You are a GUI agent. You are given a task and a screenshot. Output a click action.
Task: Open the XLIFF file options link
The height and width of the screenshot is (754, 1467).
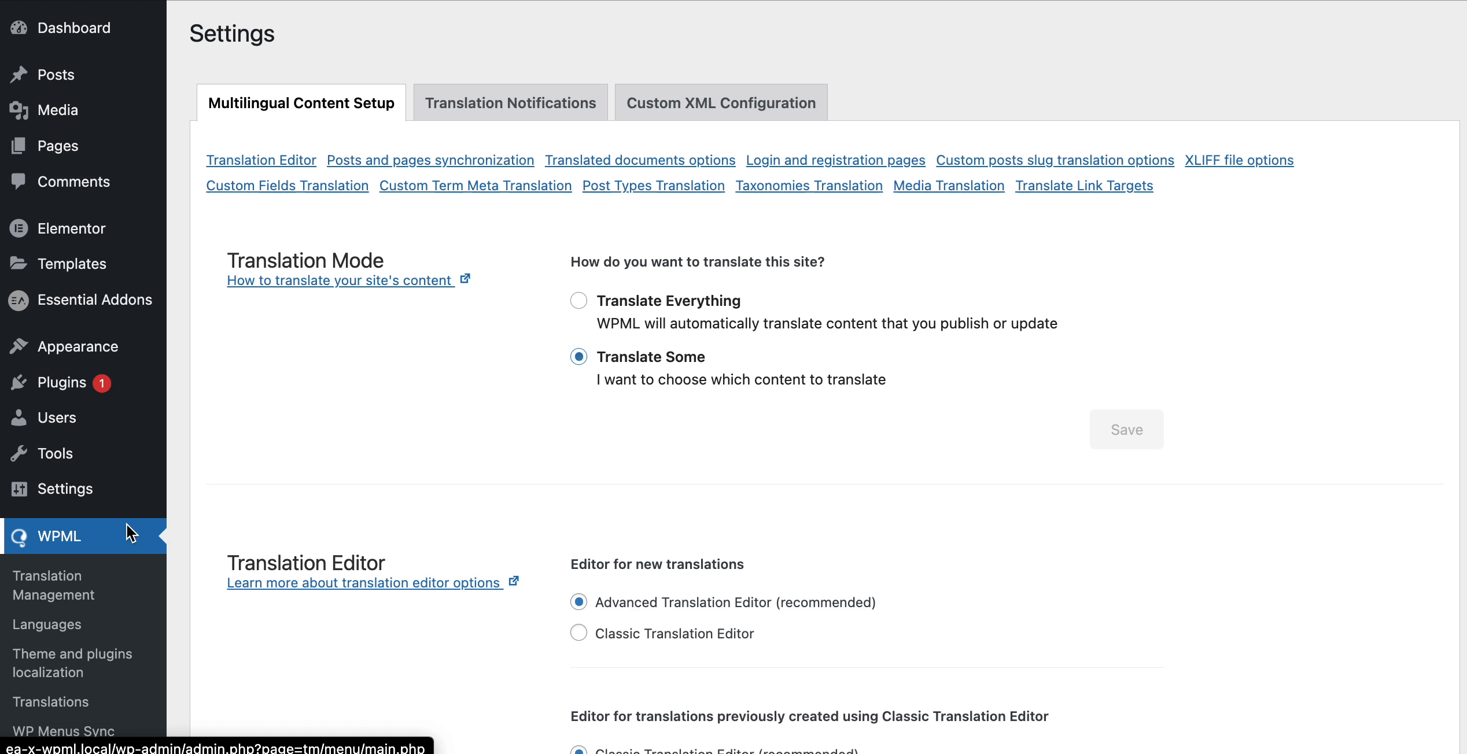(1239, 160)
